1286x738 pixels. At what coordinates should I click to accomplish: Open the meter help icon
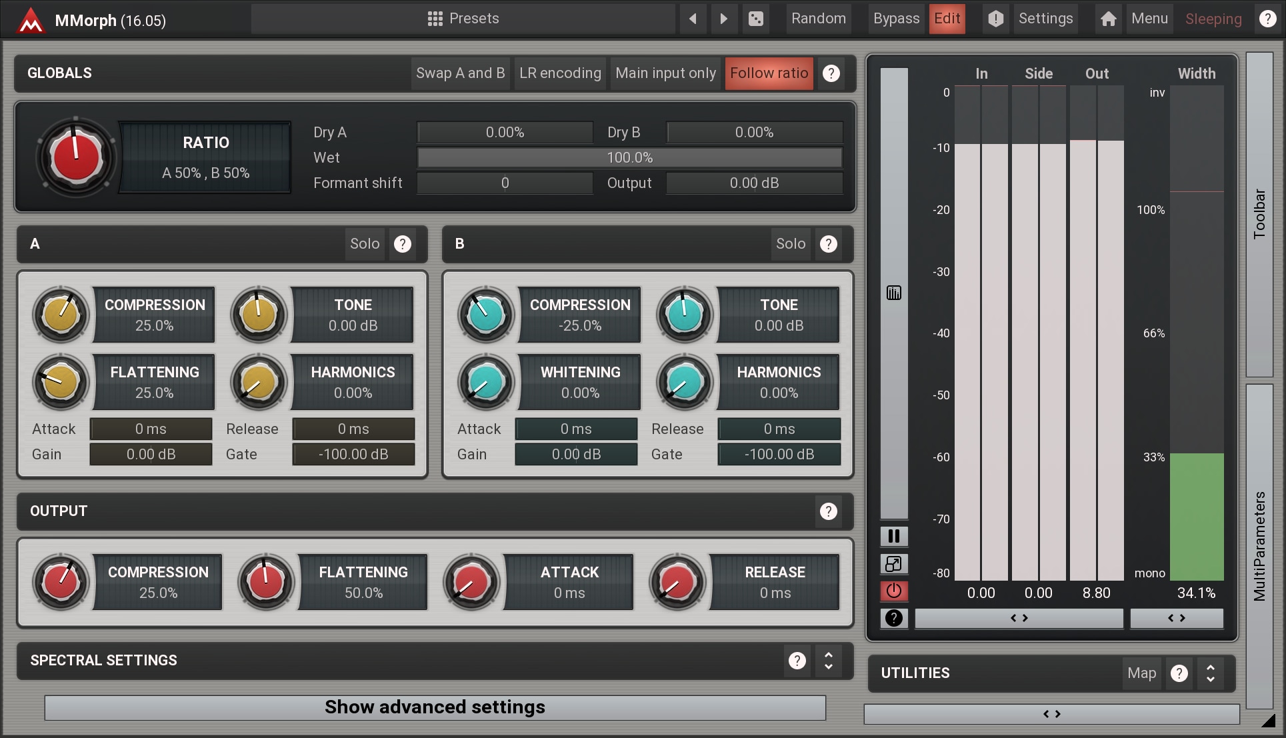(x=894, y=618)
